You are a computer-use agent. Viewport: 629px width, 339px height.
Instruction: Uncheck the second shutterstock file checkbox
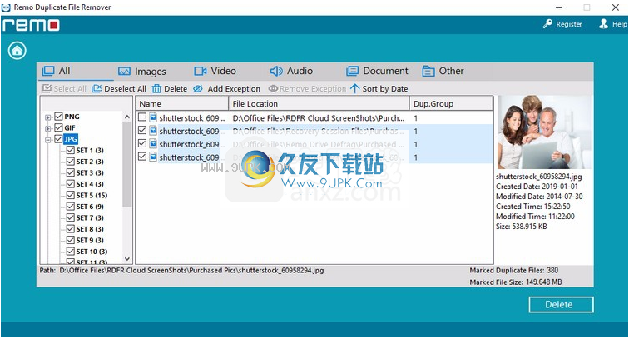[142, 130]
